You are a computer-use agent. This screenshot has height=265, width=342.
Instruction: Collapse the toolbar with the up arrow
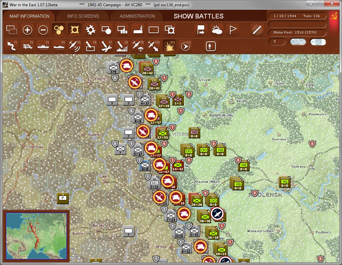pos(210,46)
